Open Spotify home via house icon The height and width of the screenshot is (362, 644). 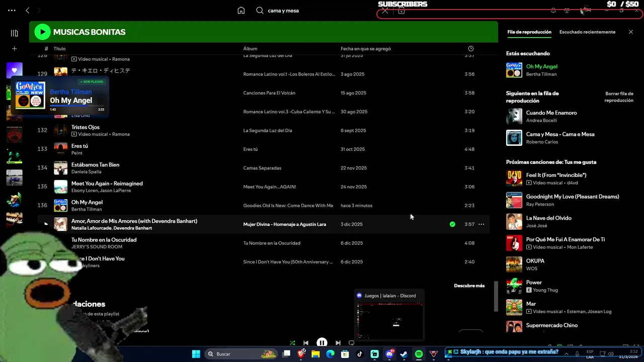pos(241,11)
